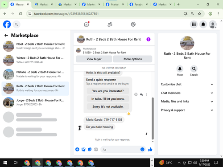The width and height of the screenshot is (223, 167).
Task: Click the View buyer button
Action: click(94, 59)
